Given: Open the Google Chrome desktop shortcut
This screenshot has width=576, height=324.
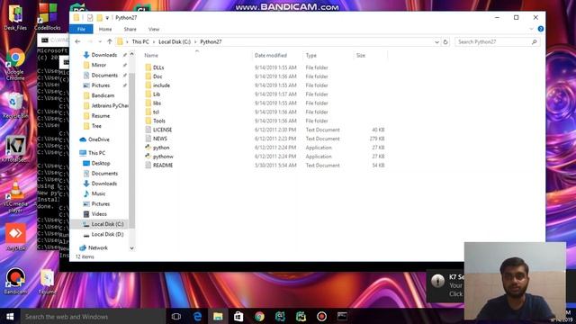Looking at the screenshot, I should tap(15, 64).
